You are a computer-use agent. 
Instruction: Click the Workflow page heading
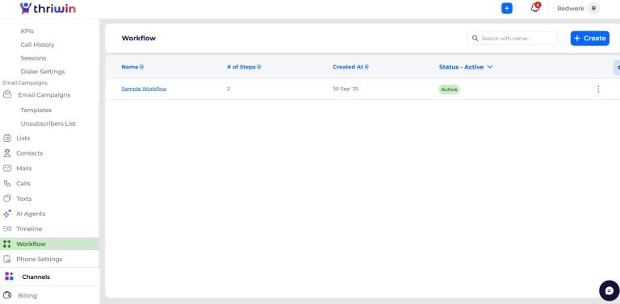pos(138,38)
